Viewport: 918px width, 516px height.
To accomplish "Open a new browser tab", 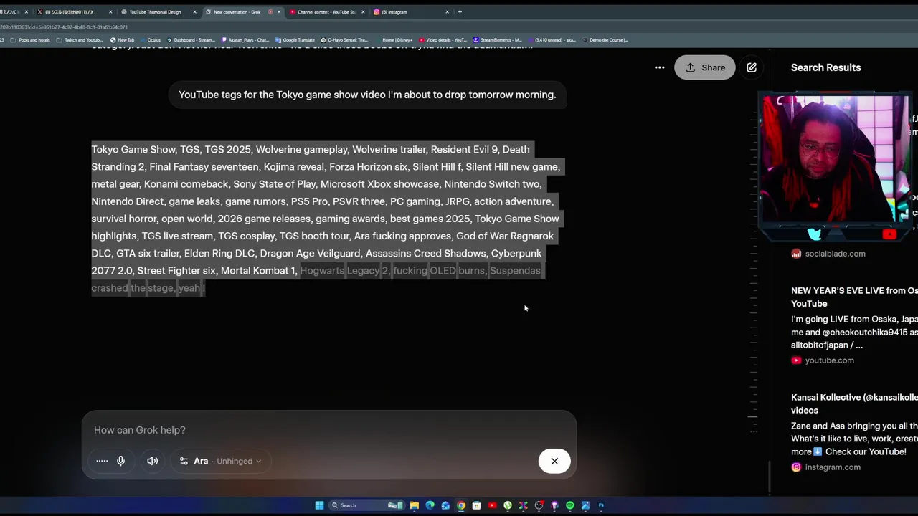I will (x=460, y=12).
